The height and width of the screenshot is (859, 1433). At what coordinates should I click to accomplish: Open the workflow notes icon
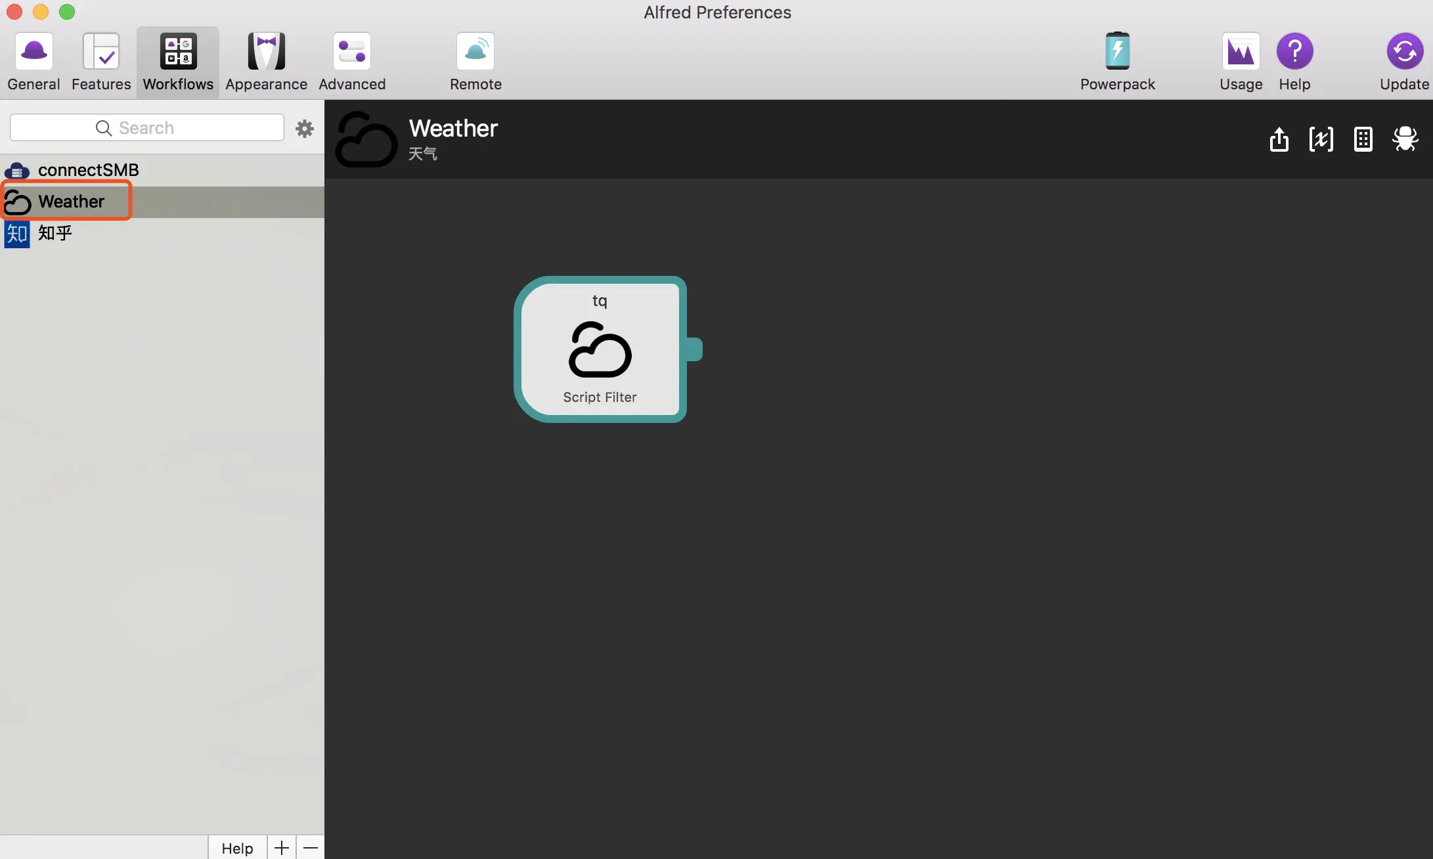pos(1363,139)
